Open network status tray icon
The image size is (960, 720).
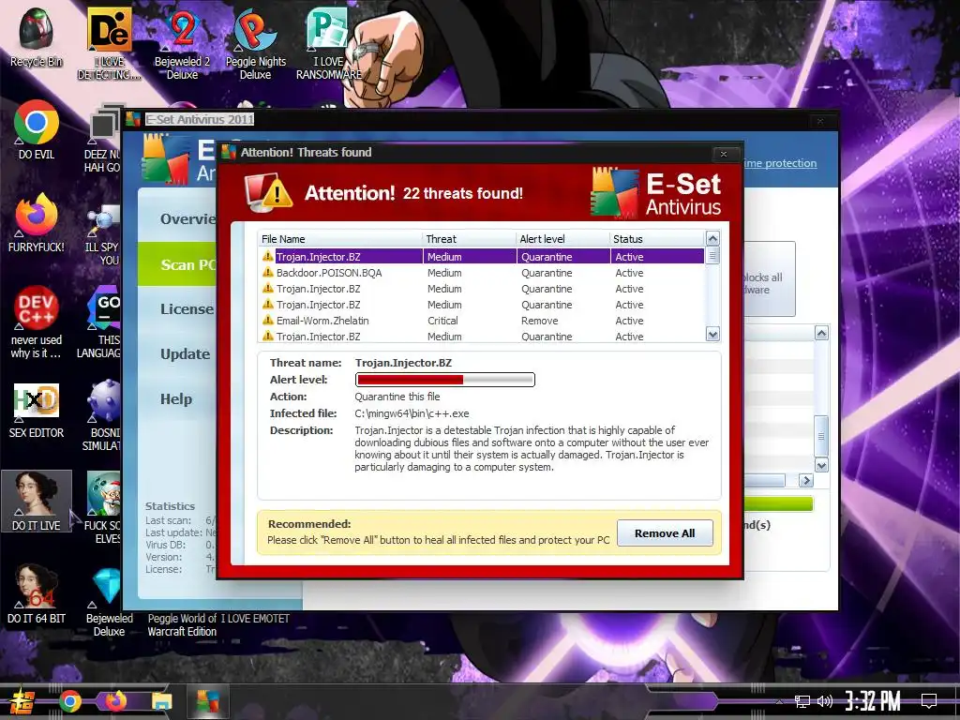[x=802, y=701]
